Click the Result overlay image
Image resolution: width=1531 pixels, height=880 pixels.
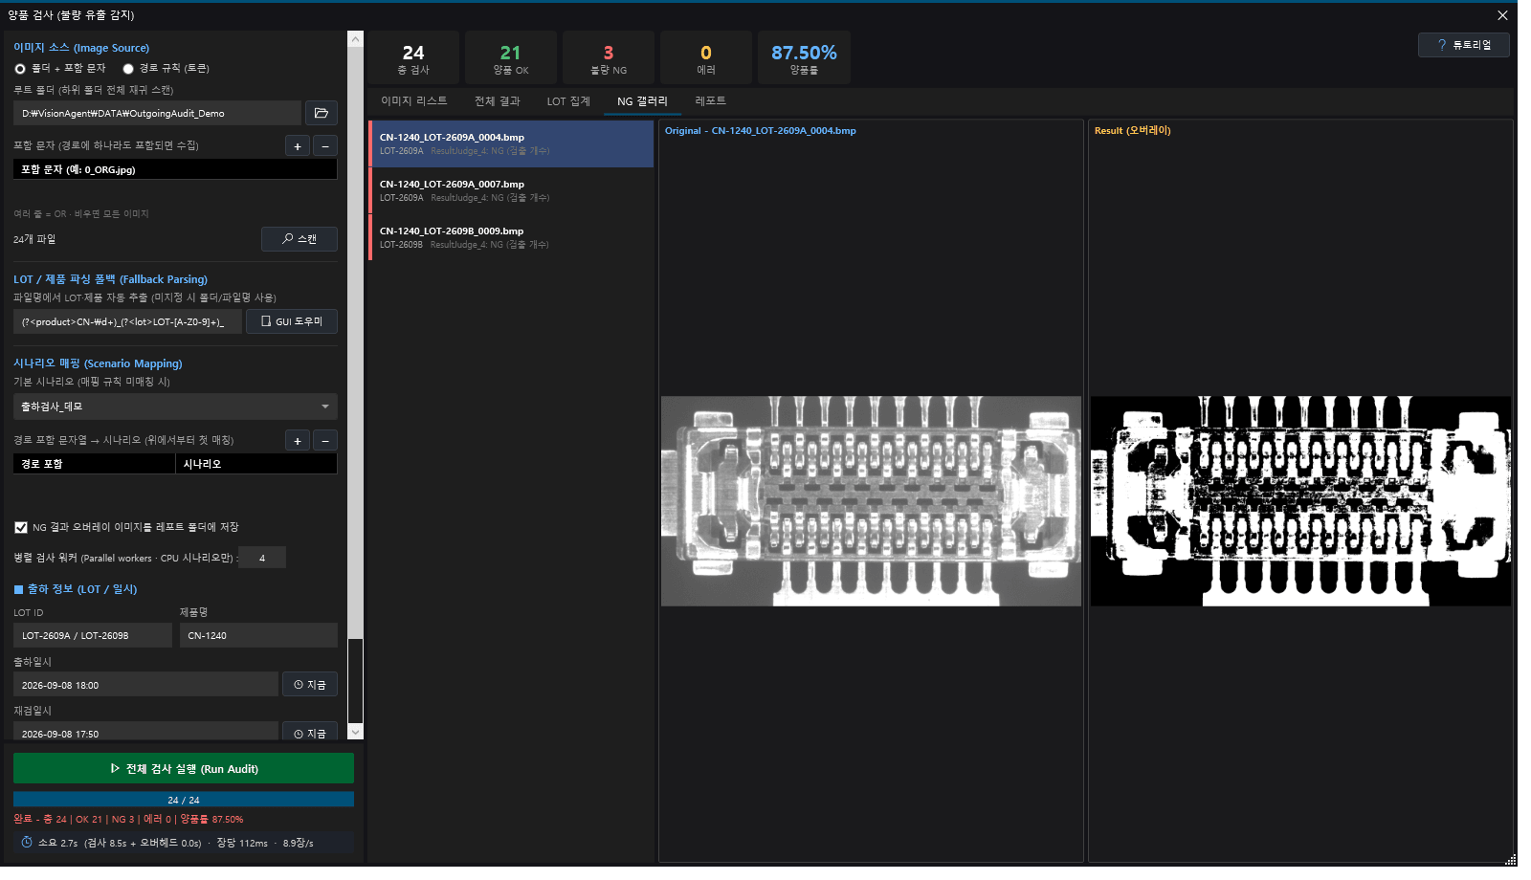(x=1300, y=501)
